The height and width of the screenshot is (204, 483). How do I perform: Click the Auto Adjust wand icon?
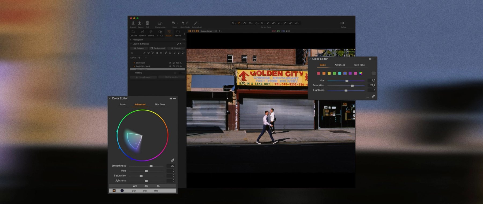[x=195, y=23]
